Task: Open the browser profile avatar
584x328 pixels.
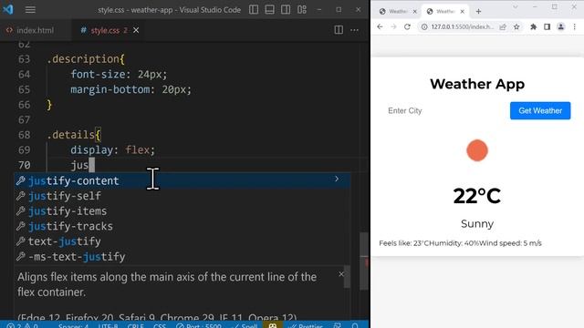Action: 561,26
